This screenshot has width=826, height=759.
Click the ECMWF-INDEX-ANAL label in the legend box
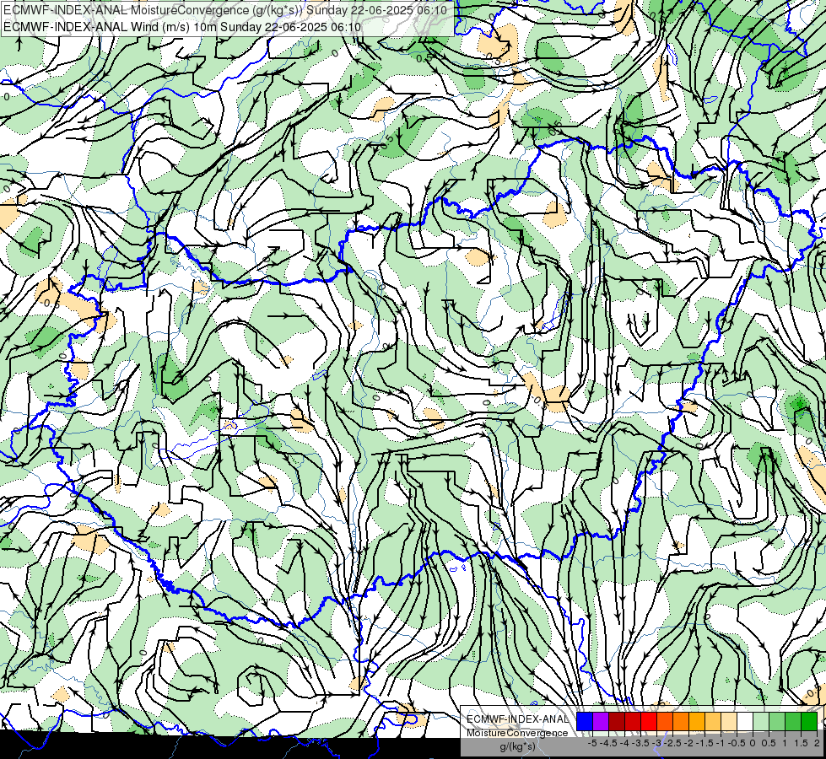(x=517, y=719)
